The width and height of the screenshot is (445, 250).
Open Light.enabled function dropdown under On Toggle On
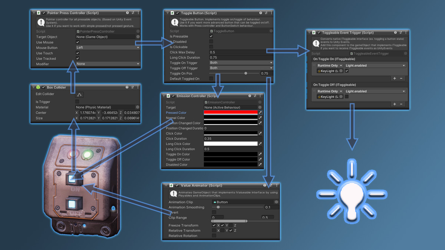(x=376, y=66)
